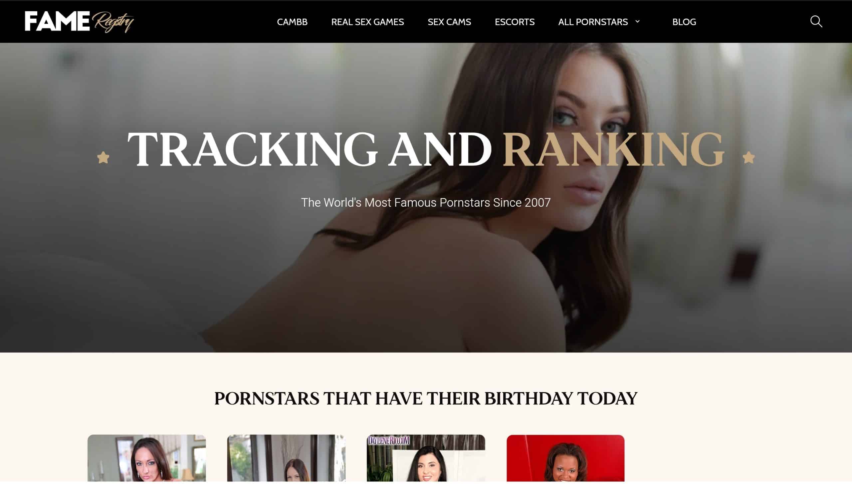This screenshot has width=852, height=486.
Task: Click the gold RANKING headline word
Action: click(x=614, y=149)
